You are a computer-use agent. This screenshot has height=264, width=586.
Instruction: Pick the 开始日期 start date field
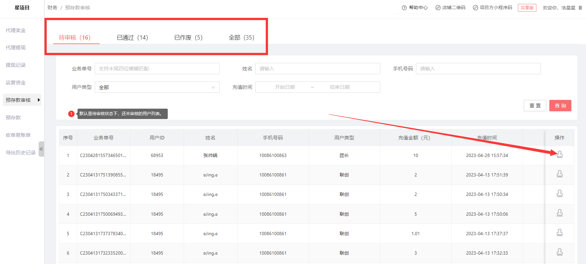(x=285, y=87)
